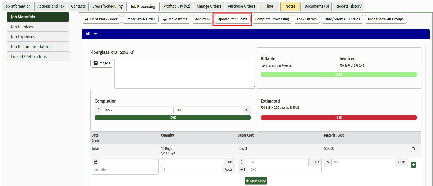
Task: Click the undo reset icon in Total row
Action: point(413,149)
